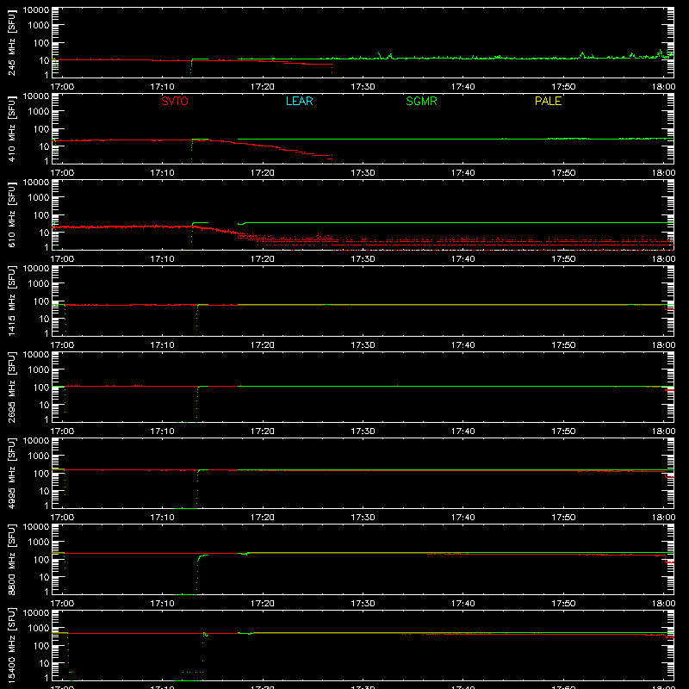Click 17:10 tick label below 2695 MHz panel

163,431
